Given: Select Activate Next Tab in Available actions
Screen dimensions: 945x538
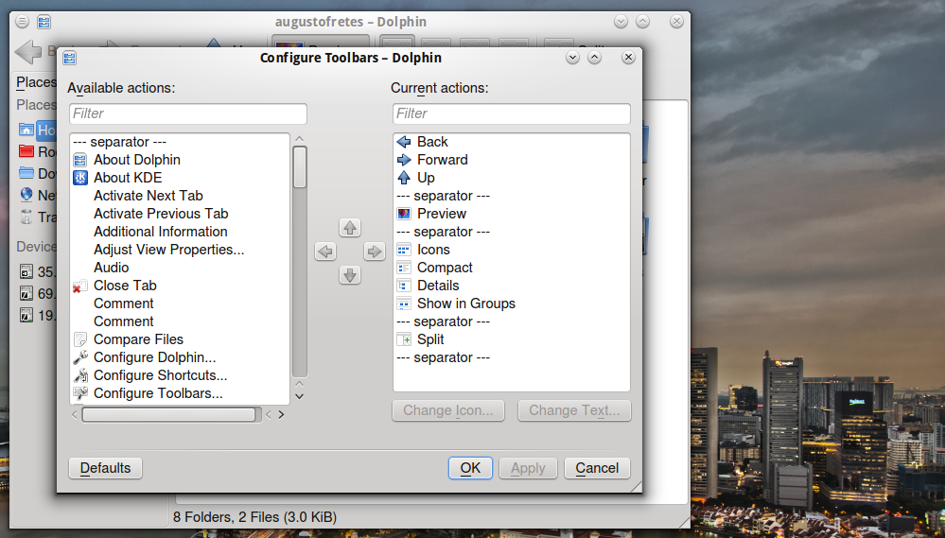Looking at the screenshot, I should coord(180,196).
